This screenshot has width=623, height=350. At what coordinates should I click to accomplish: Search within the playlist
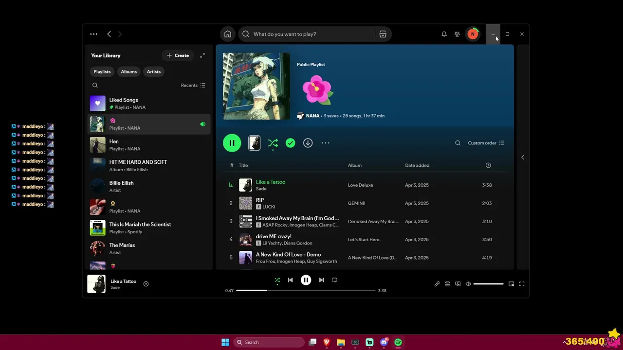pos(458,143)
